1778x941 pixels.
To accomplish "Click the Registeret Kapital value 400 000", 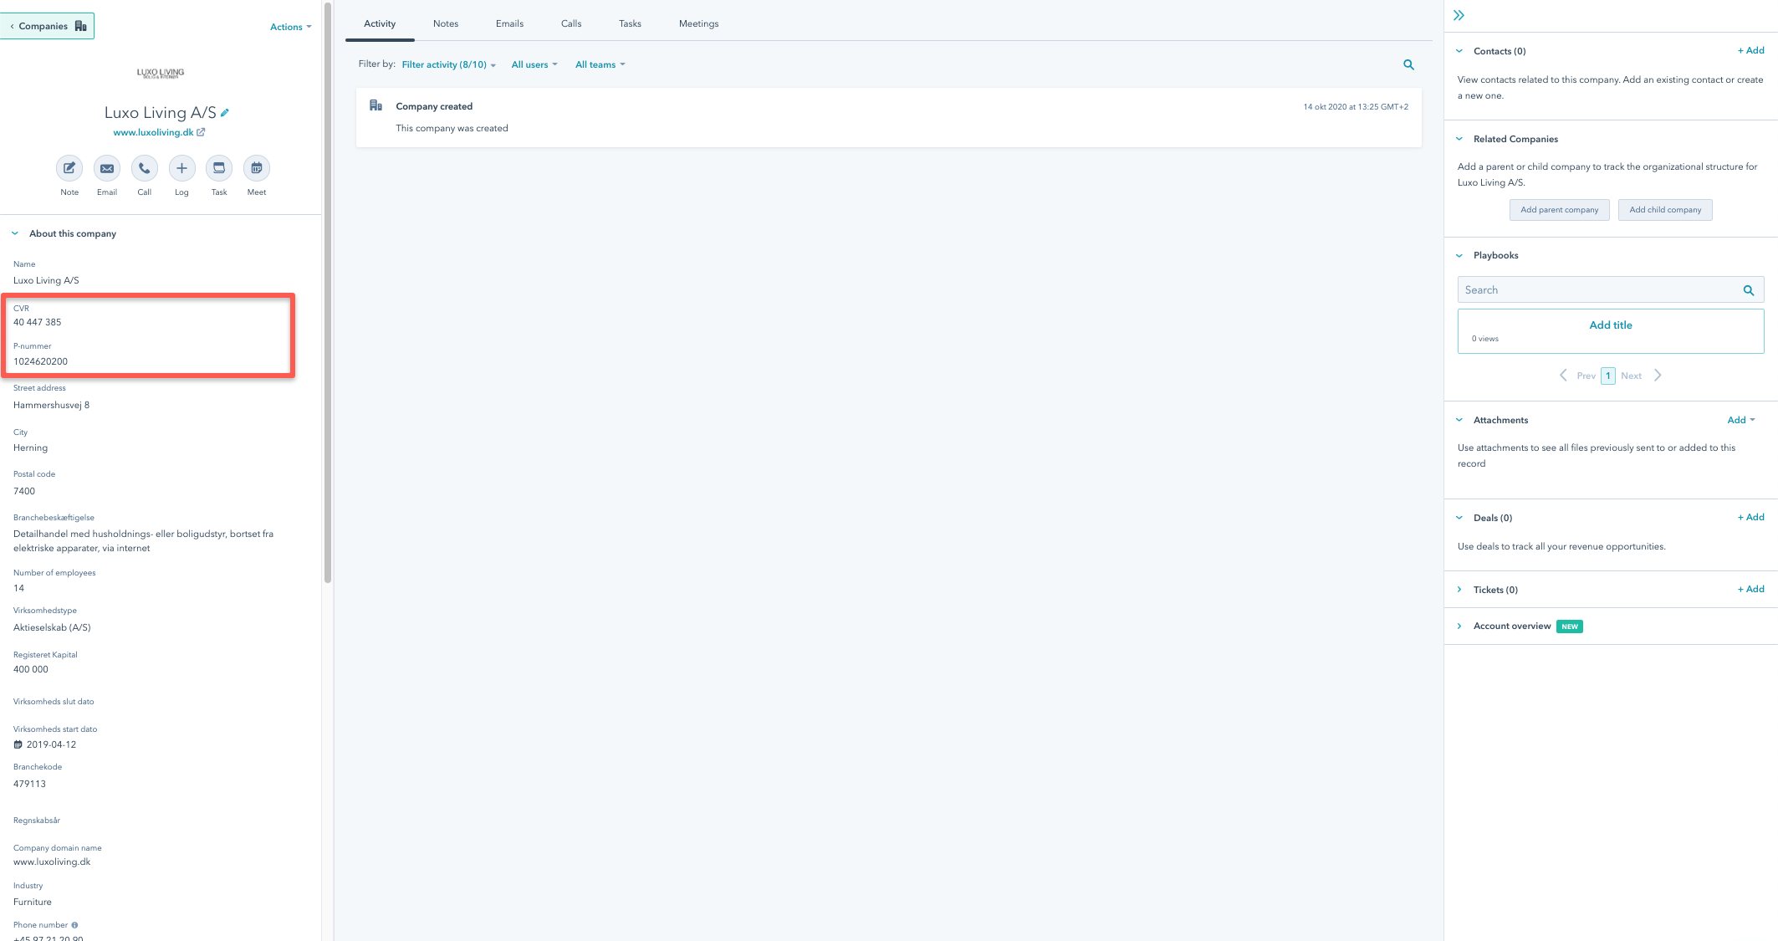I will 30,669.
